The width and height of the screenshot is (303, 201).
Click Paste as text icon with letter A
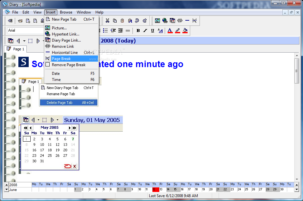pos(130,21)
